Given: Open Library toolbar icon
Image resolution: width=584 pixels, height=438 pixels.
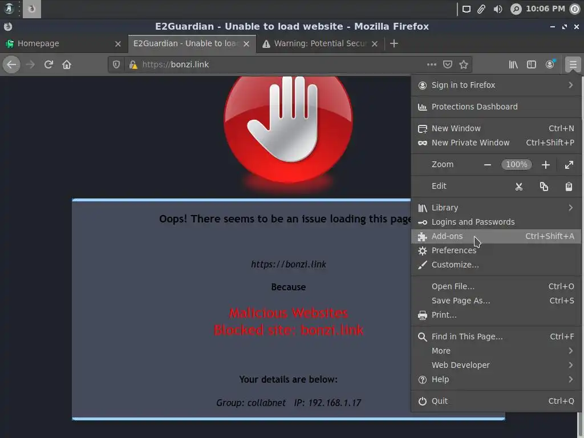Looking at the screenshot, I should click(x=513, y=65).
